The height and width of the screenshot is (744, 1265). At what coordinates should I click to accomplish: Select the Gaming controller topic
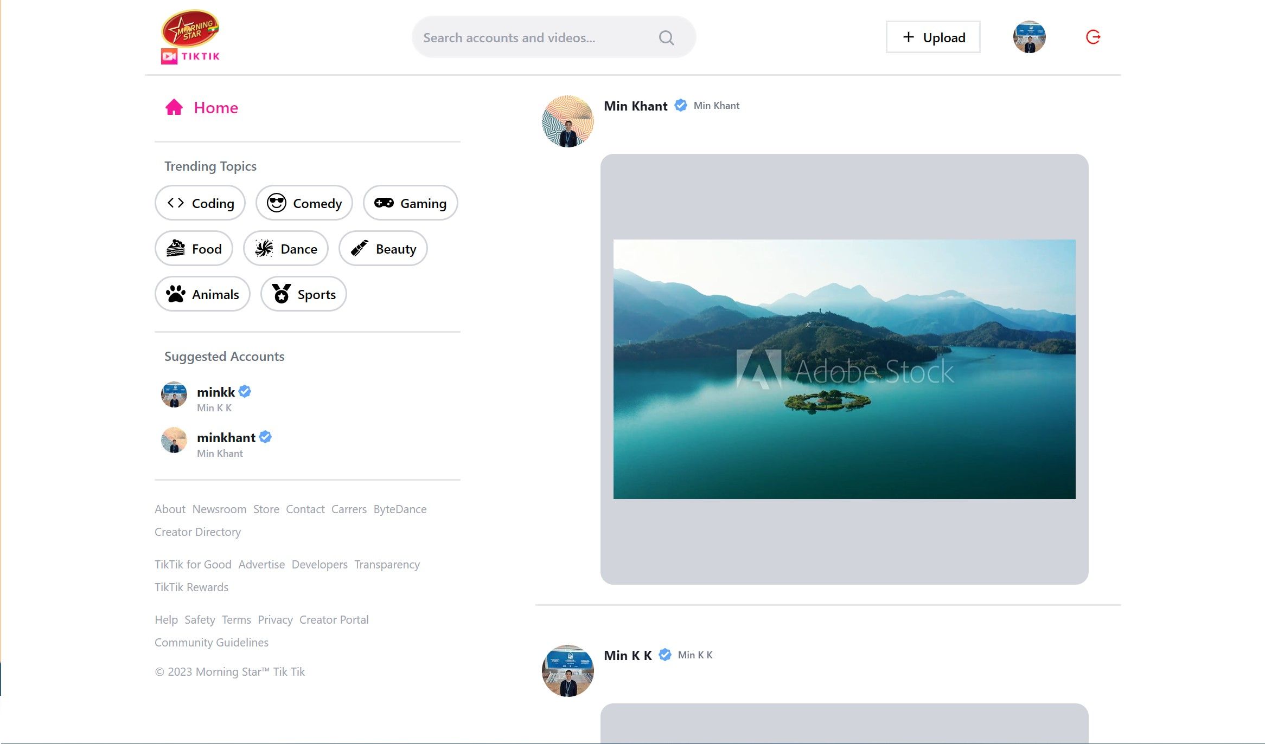pos(410,203)
